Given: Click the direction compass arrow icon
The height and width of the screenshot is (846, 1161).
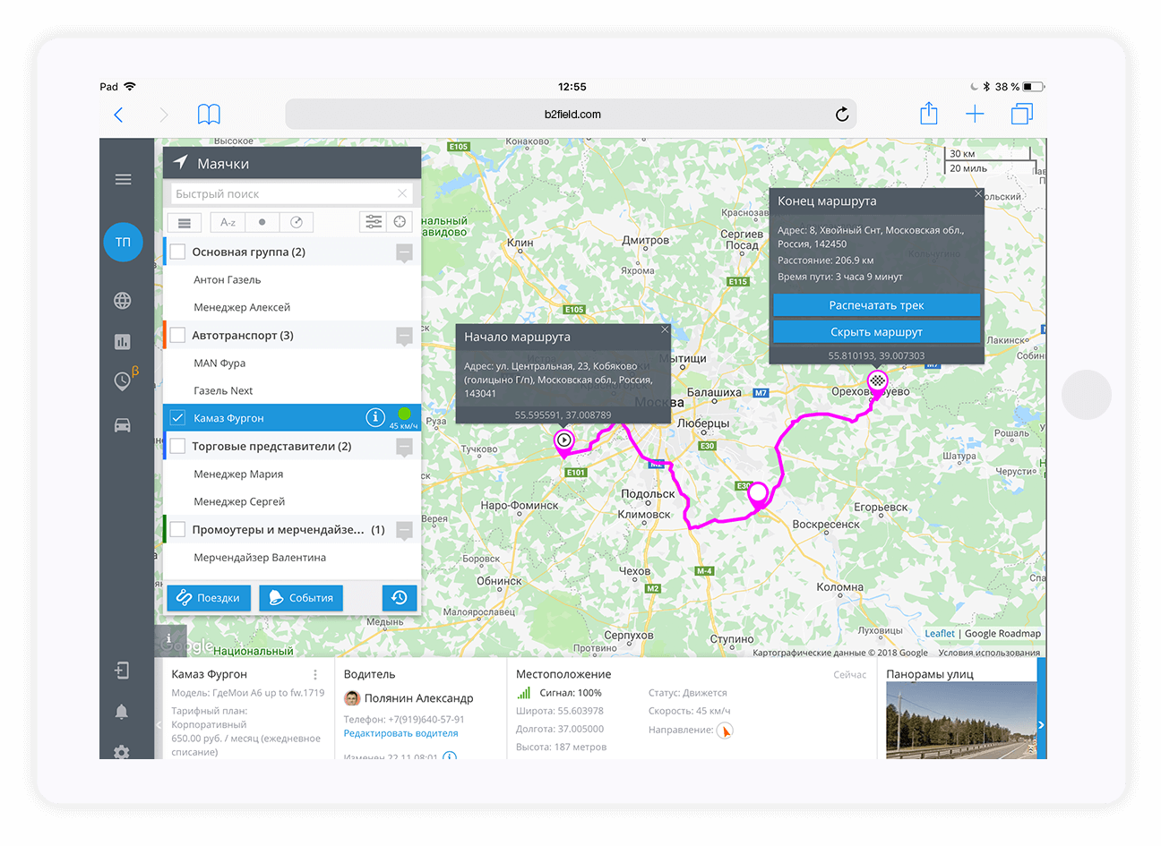Looking at the screenshot, I should (x=725, y=731).
